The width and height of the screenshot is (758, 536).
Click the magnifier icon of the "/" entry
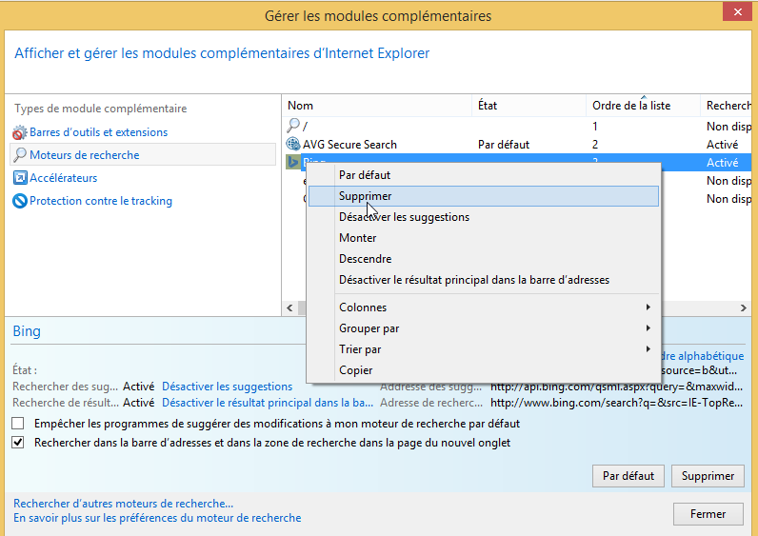(x=293, y=126)
